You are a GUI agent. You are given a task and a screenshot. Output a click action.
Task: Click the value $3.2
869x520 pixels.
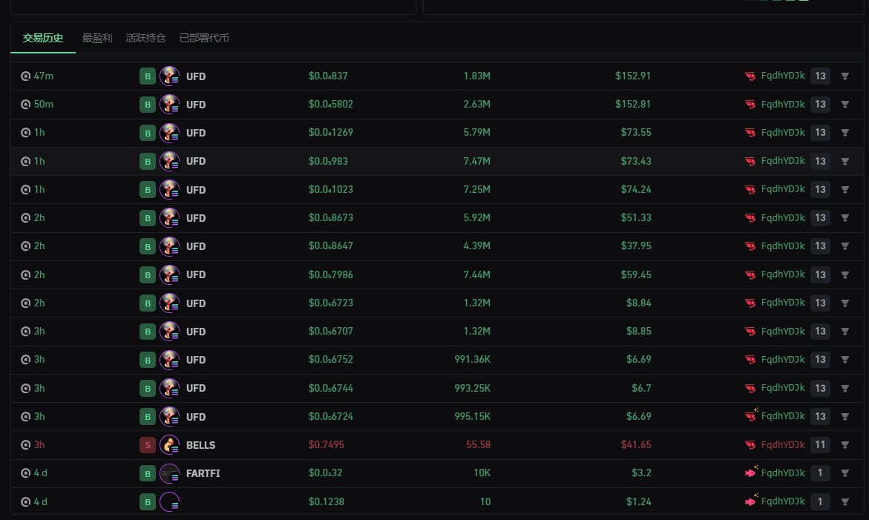coord(641,473)
